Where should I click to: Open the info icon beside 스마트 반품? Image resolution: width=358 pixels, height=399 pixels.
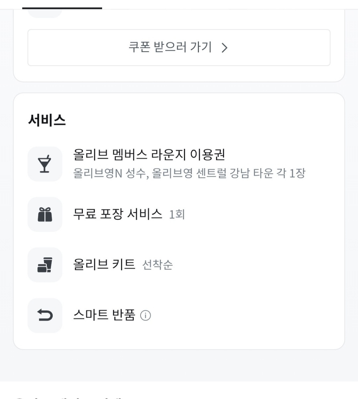pyautogui.click(x=145, y=316)
